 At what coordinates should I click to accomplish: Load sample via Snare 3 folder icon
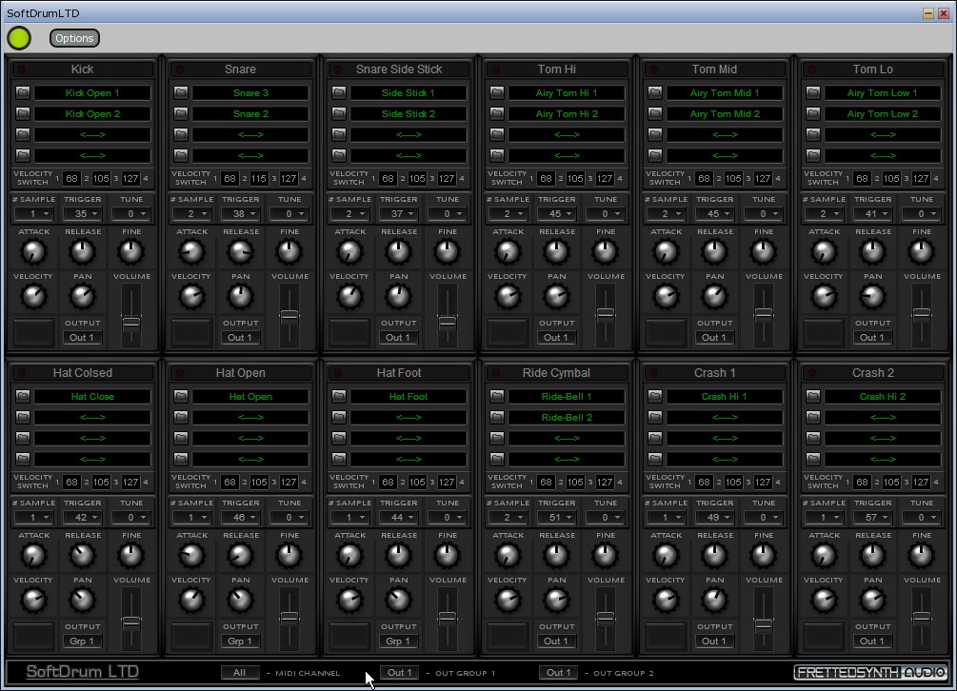(x=181, y=92)
